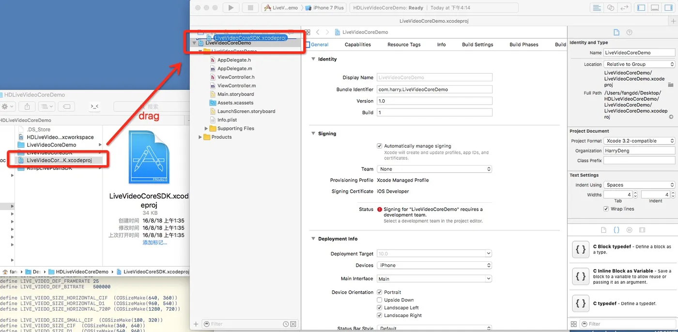Click the Organization field HarryDeng
Viewport: 678px width, 332px height.
639,151
